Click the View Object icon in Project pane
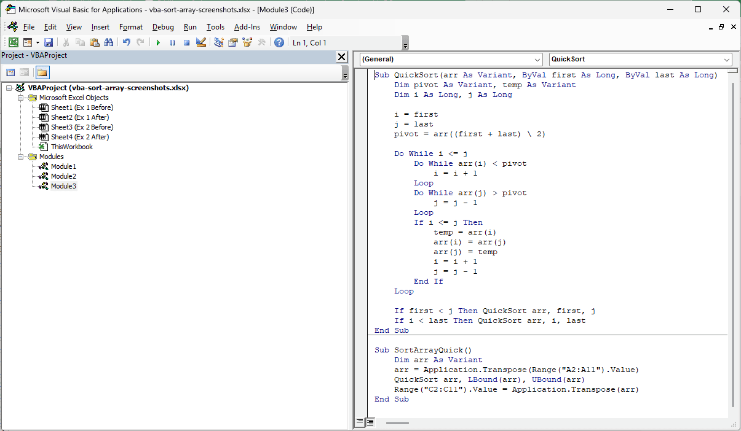 (25, 72)
